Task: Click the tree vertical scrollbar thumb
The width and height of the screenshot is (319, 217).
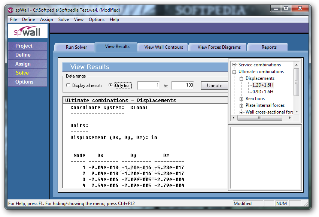Action: pos(297,82)
